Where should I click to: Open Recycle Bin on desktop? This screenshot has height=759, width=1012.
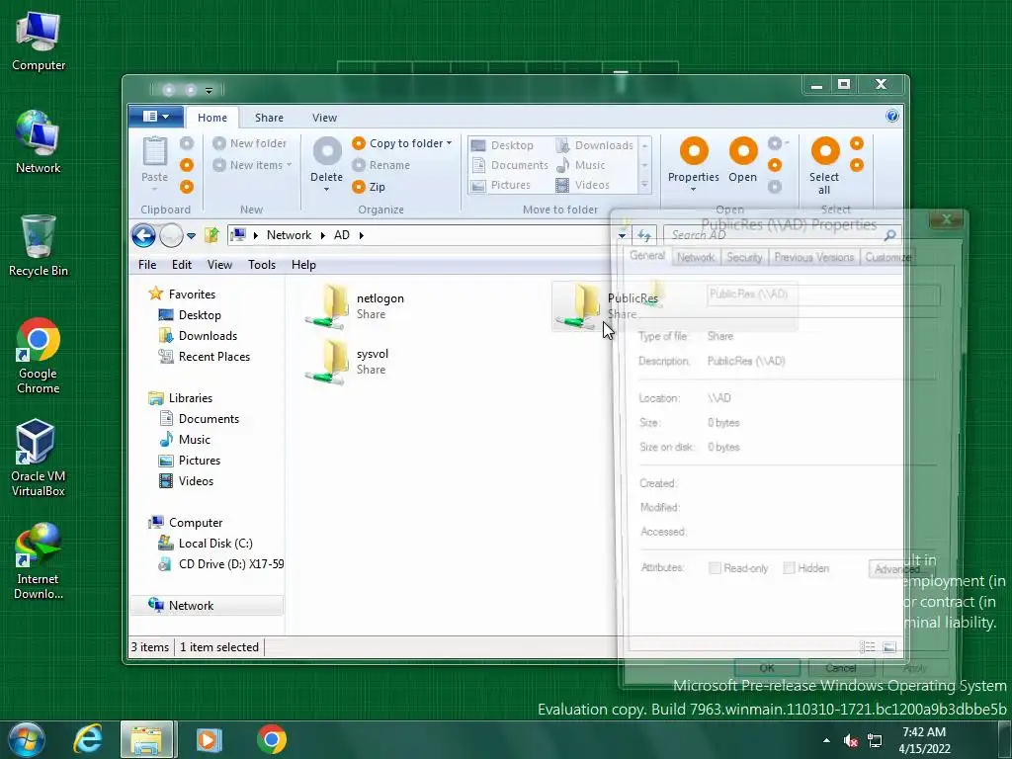39,246
